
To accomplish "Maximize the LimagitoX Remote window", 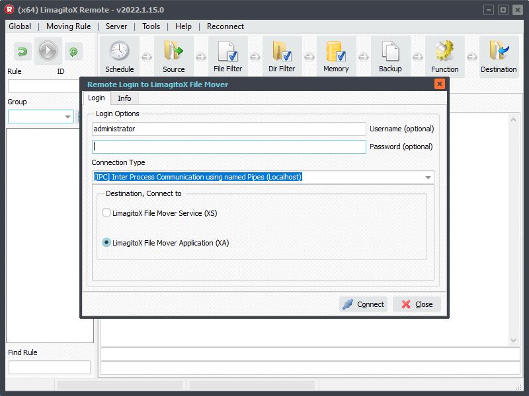I will [x=503, y=10].
